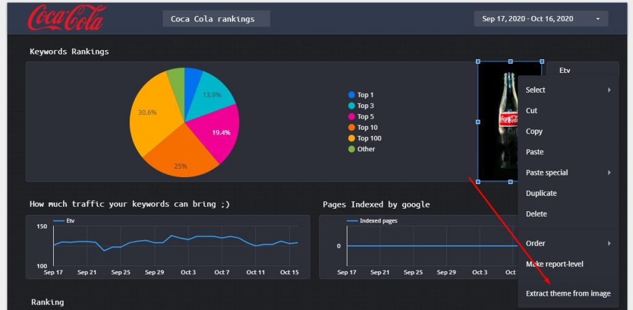The image size is (633, 310).
Task: Click Extract theme from image
Action: pyautogui.click(x=568, y=293)
